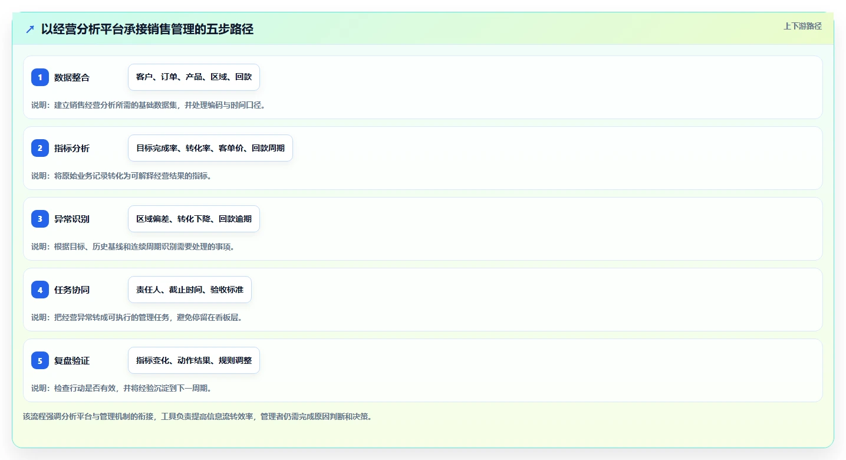Select the 责任人、截止时间、验收标准 chip
The width and height of the screenshot is (846, 460).
point(190,290)
